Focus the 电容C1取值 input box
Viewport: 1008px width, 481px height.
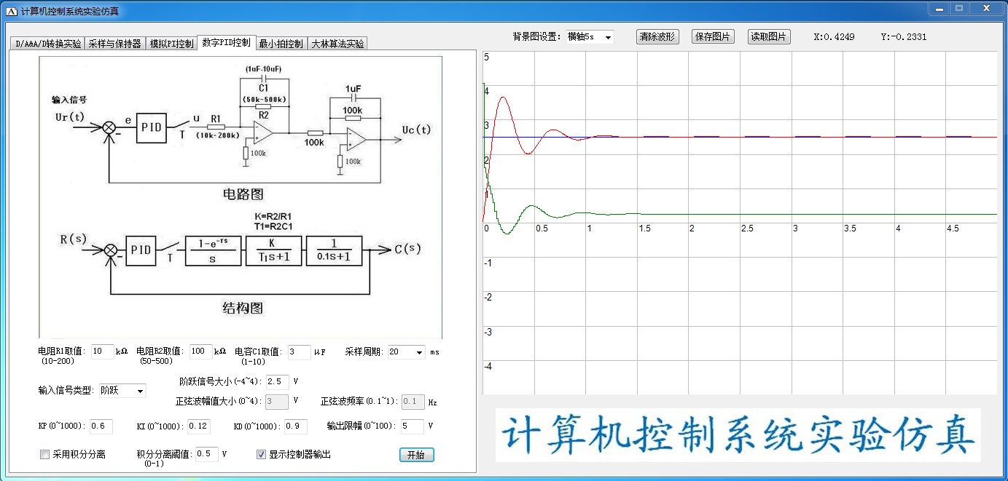300,352
